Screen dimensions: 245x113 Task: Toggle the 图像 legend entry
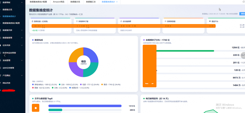(41, 88)
